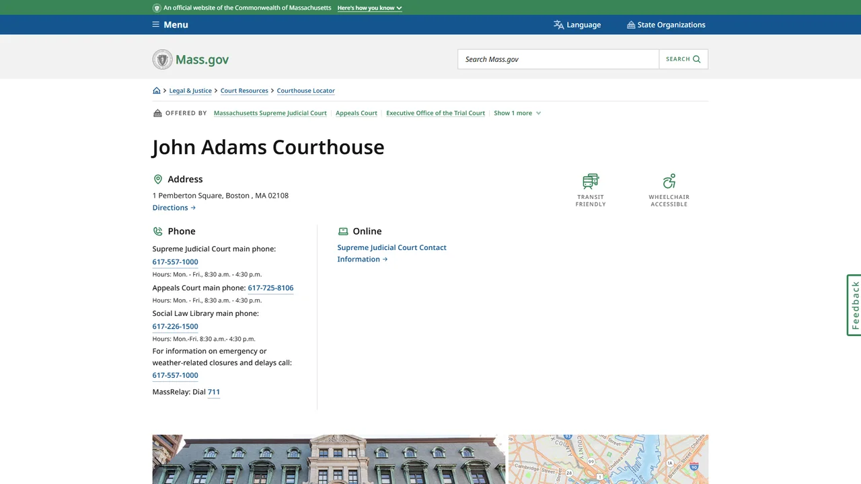Viewport: 861px width, 484px height.
Task: Click the magnifying glass search icon
Action: 697,59
